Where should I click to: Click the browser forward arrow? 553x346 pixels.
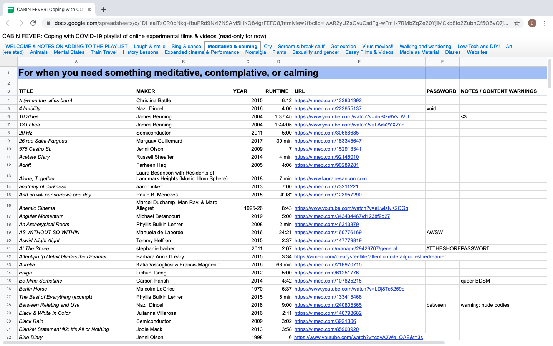[21, 23]
